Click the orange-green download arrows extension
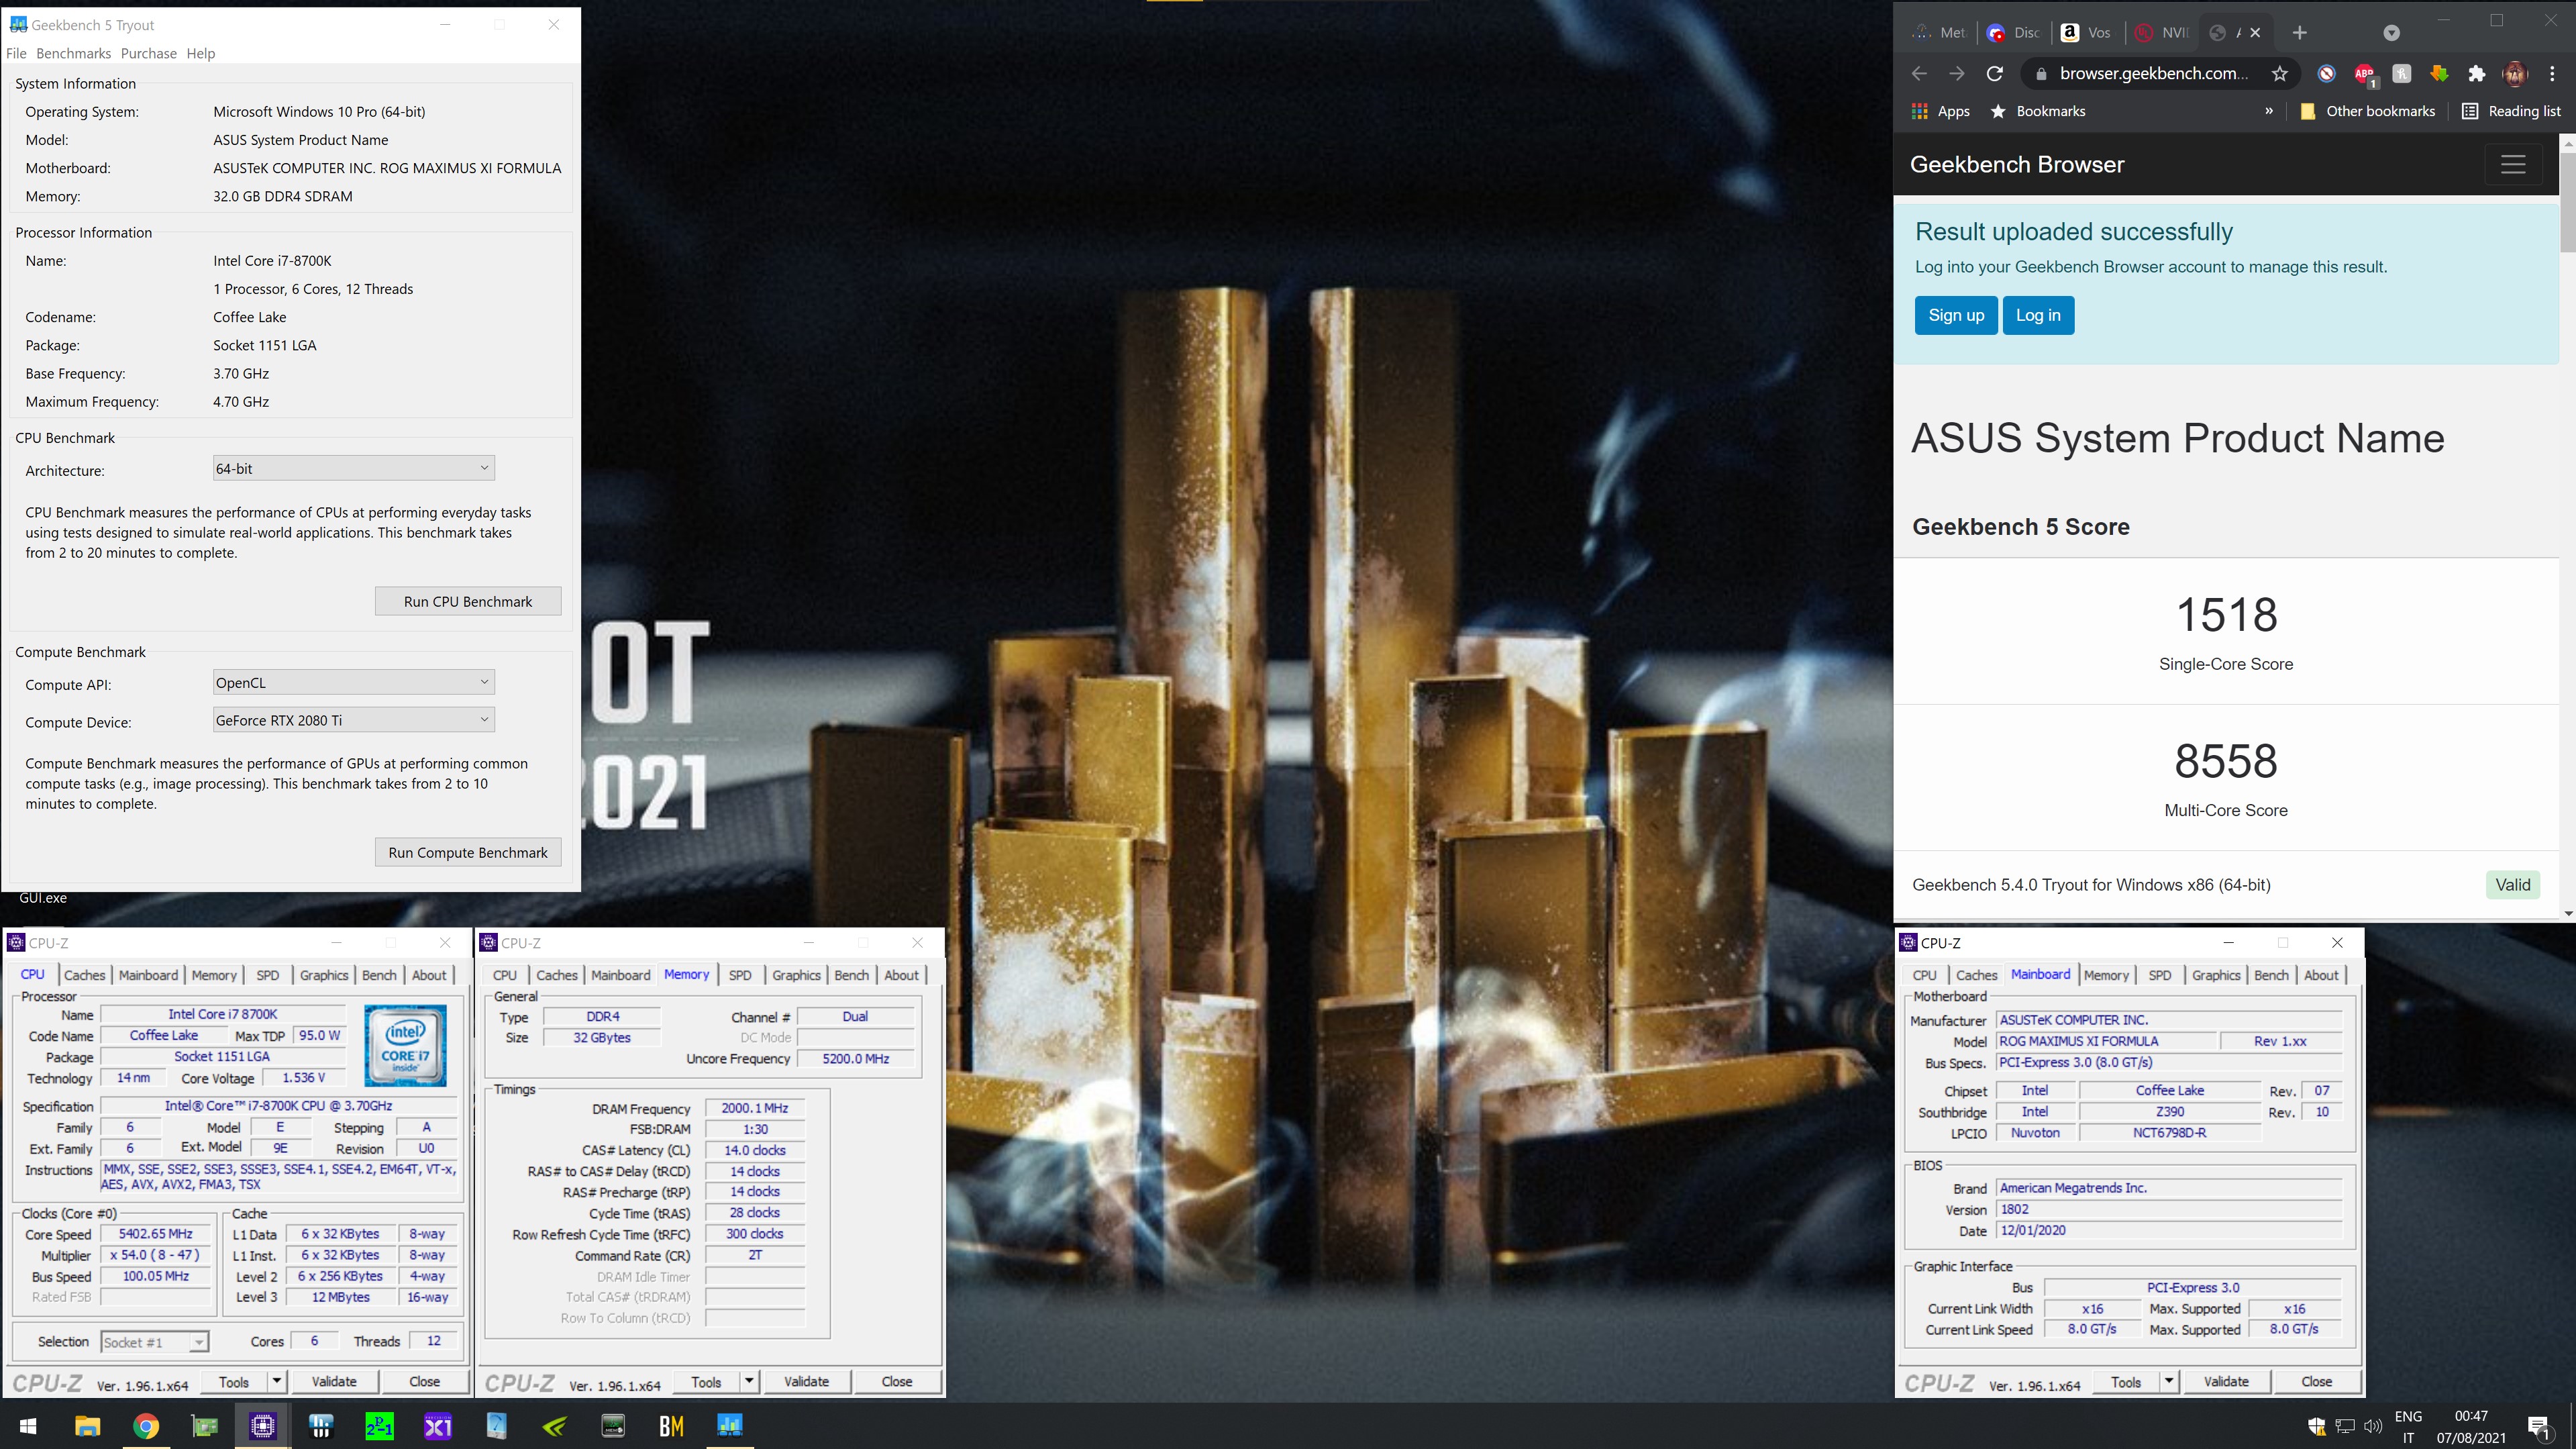Screen dimensions: 2576x1449 pos(2439,73)
